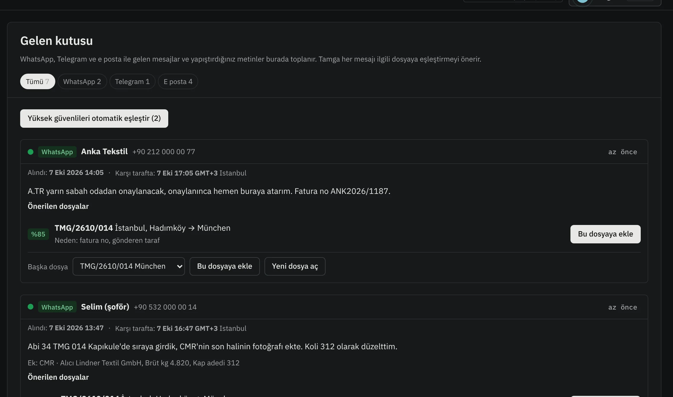Click the Başka dosya label
Image resolution: width=673 pixels, height=397 pixels.
[48, 267]
